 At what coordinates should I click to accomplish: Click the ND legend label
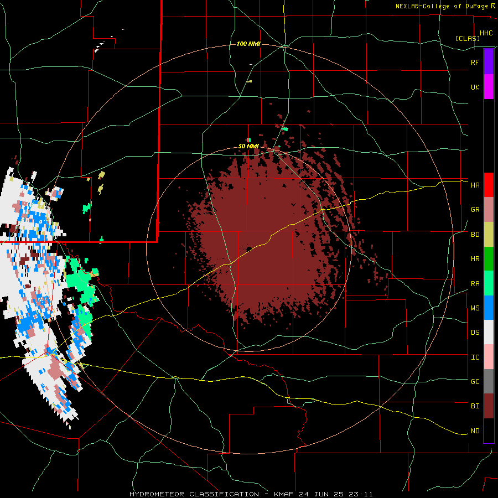coord(475,431)
